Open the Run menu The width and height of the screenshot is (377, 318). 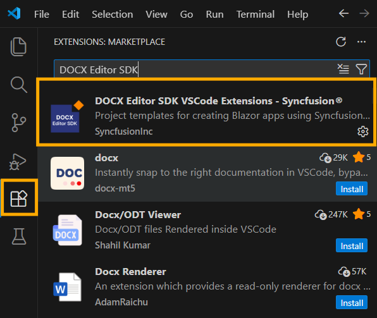[x=214, y=15]
